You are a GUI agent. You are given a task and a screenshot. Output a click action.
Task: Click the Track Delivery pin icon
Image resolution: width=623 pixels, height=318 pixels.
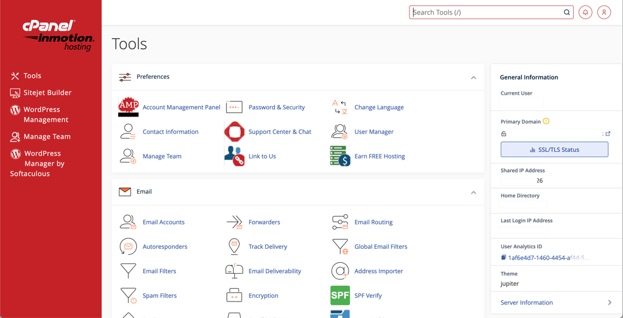(234, 246)
